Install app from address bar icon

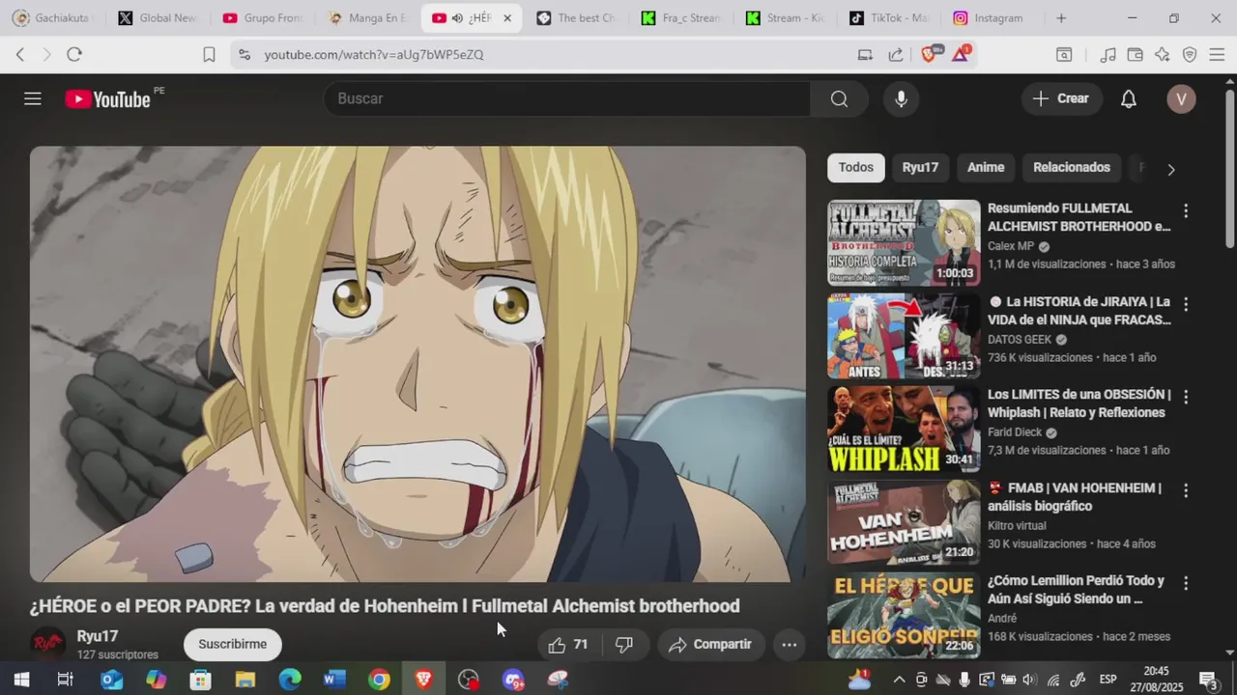[x=865, y=55]
